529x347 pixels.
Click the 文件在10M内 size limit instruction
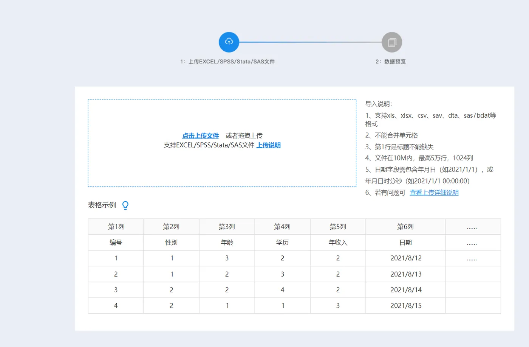[419, 158]
